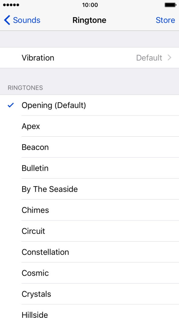Expand the Vibration settings chevron

(x=170, y=58)
